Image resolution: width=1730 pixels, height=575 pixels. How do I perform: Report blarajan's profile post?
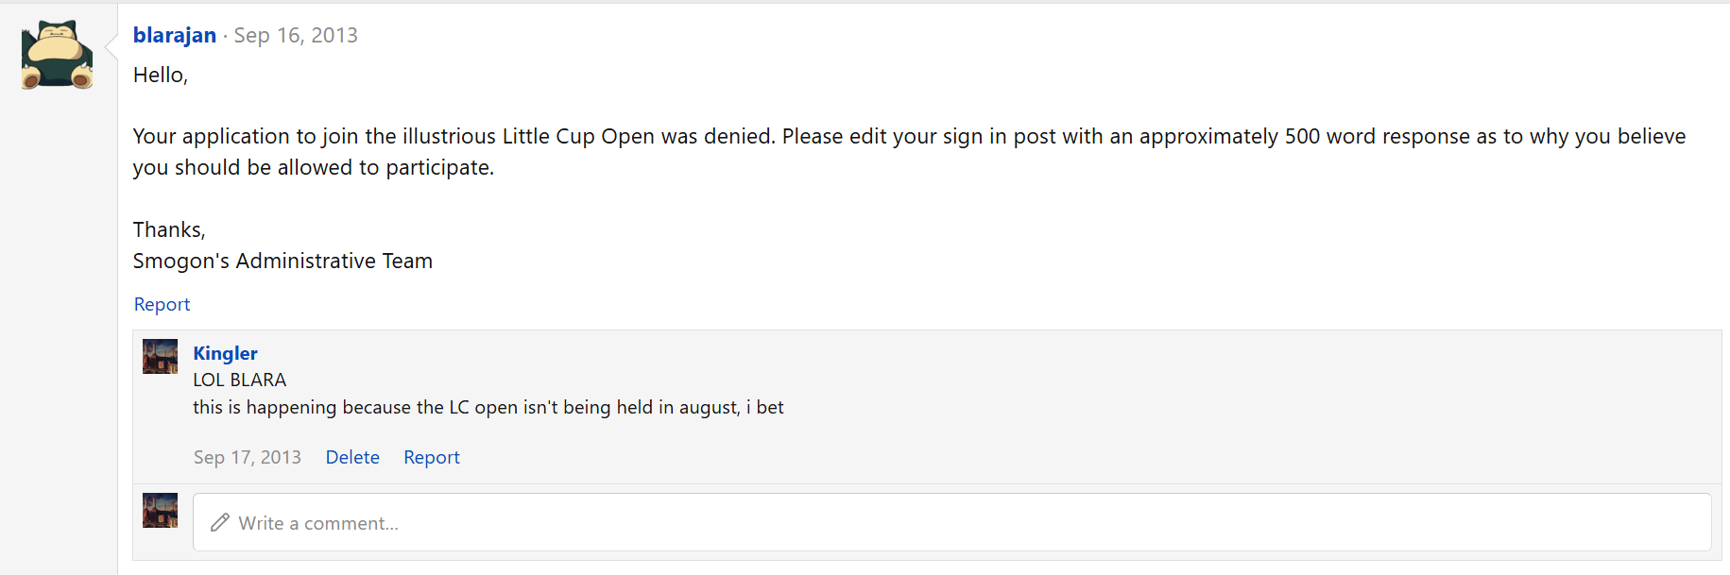162,304
